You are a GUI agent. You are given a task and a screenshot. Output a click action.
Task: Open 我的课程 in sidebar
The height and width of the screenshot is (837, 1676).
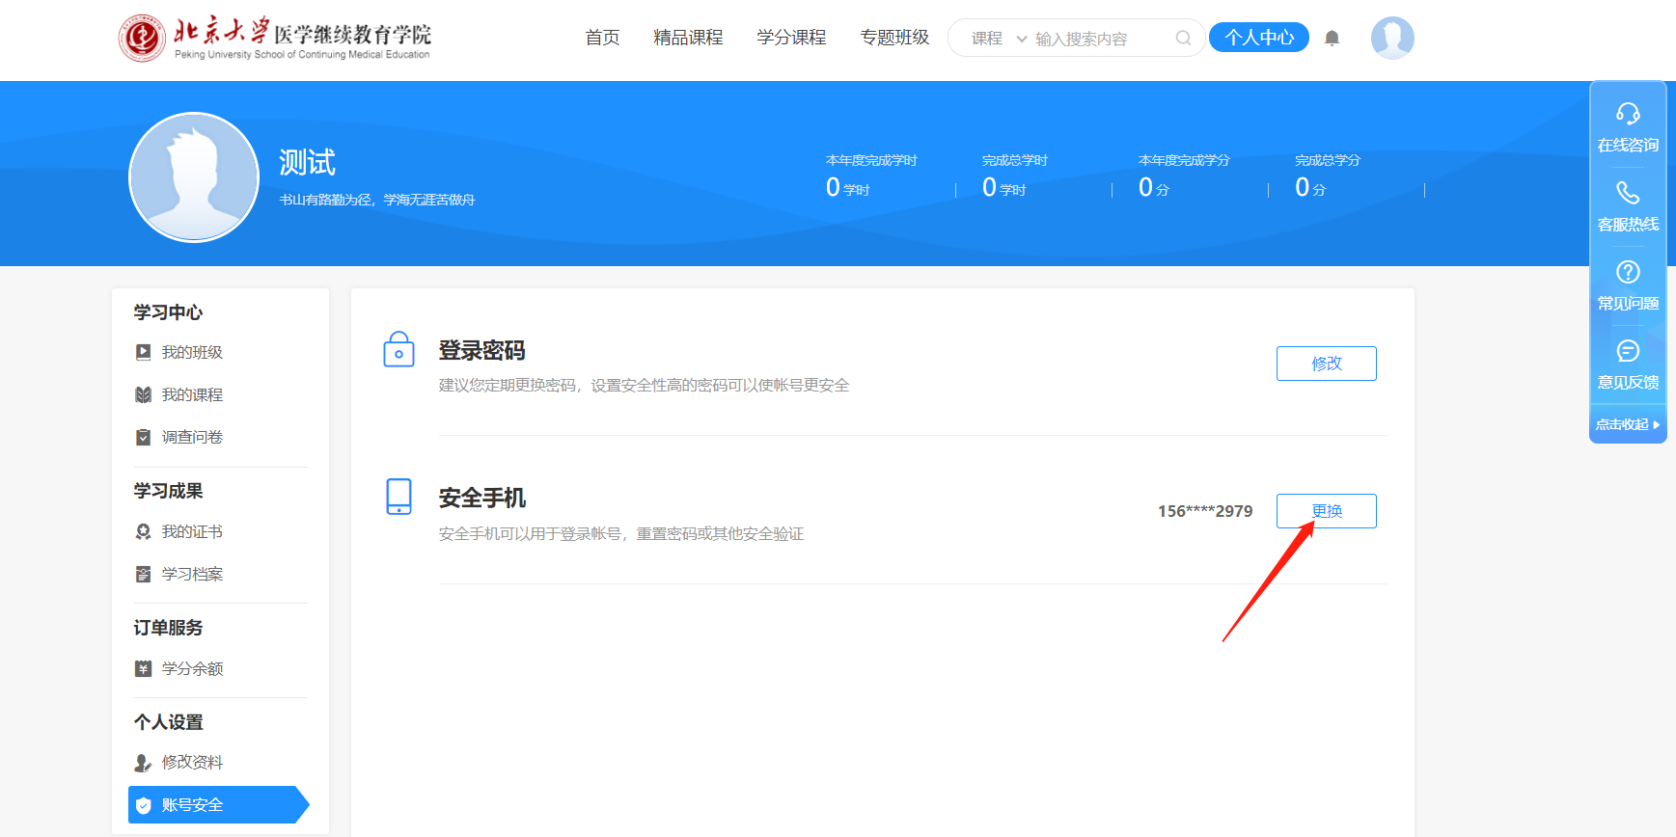pyautogui.click(x=192, y=394)
